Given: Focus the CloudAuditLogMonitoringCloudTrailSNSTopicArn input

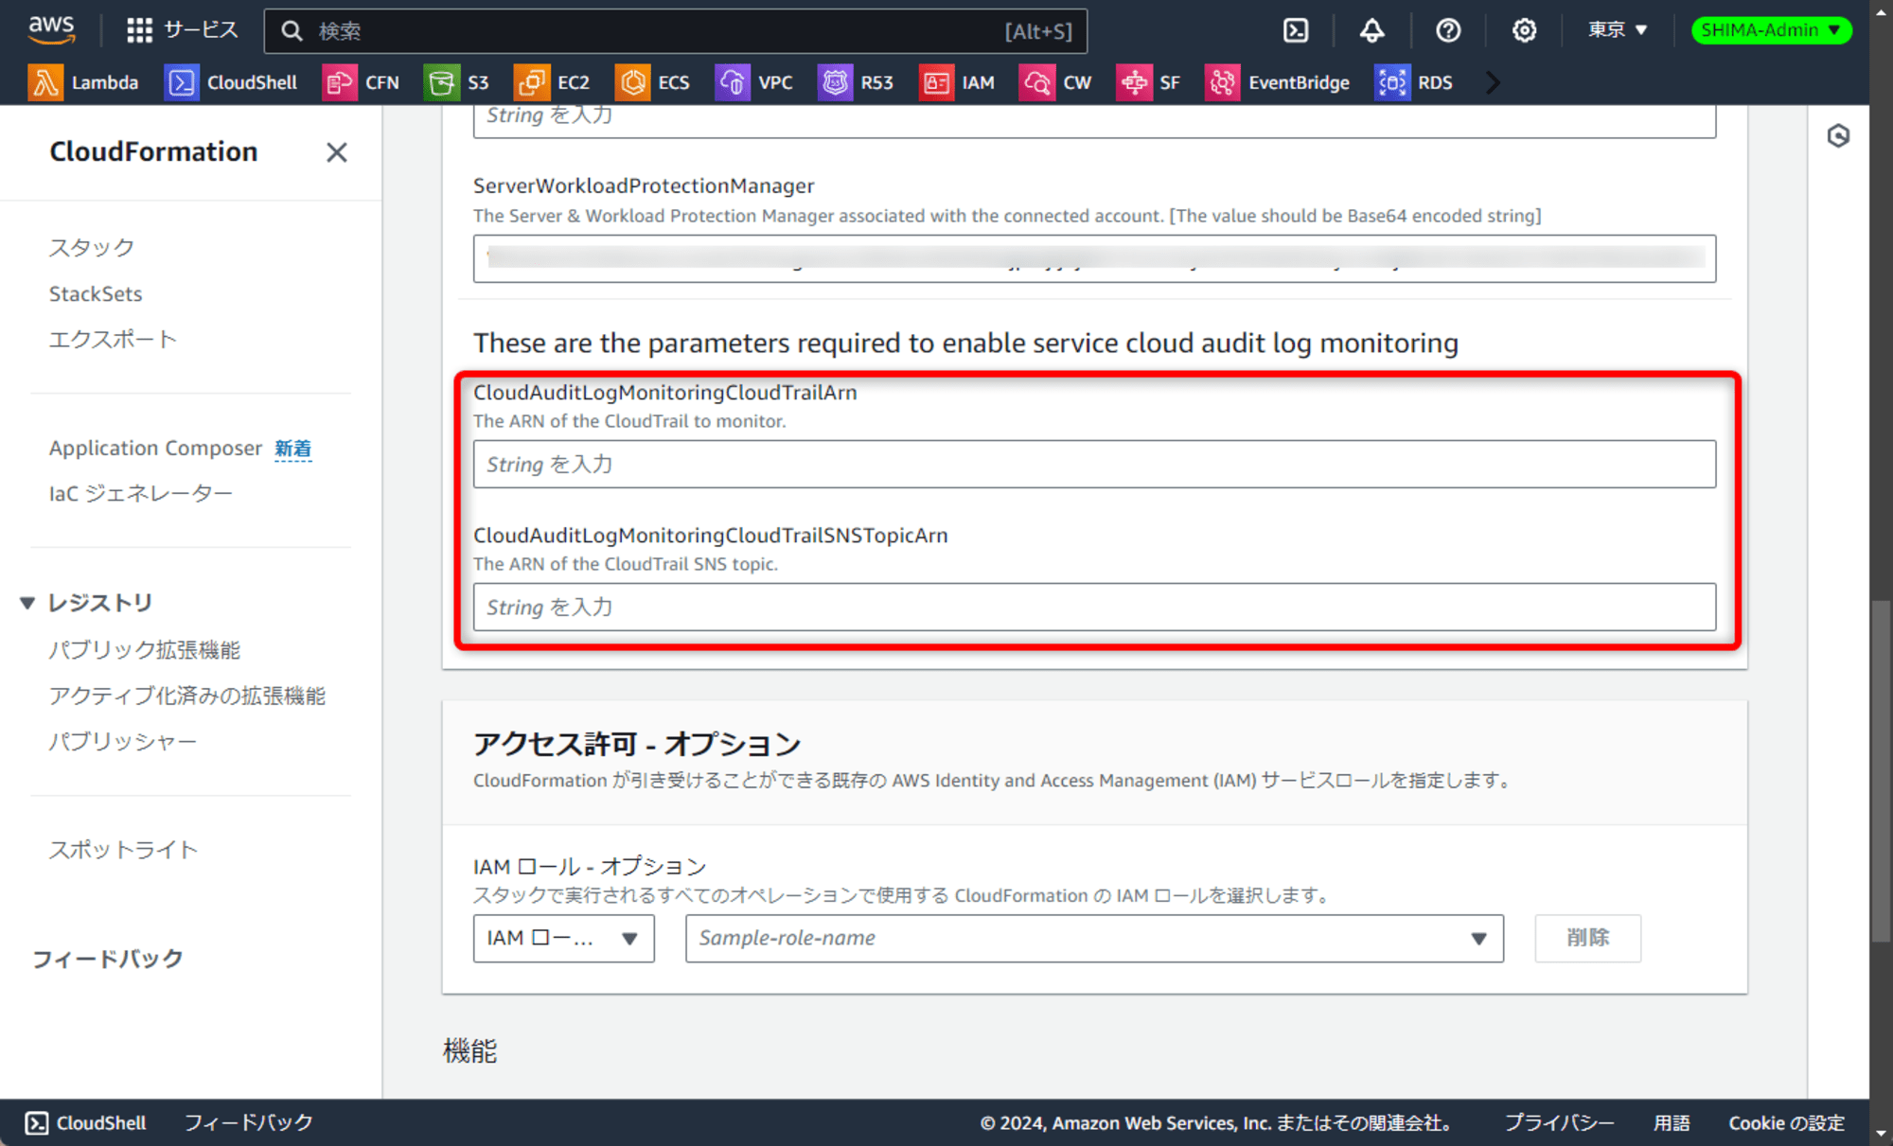Looking at the screenshot, I should click(x=1094, y=607).
